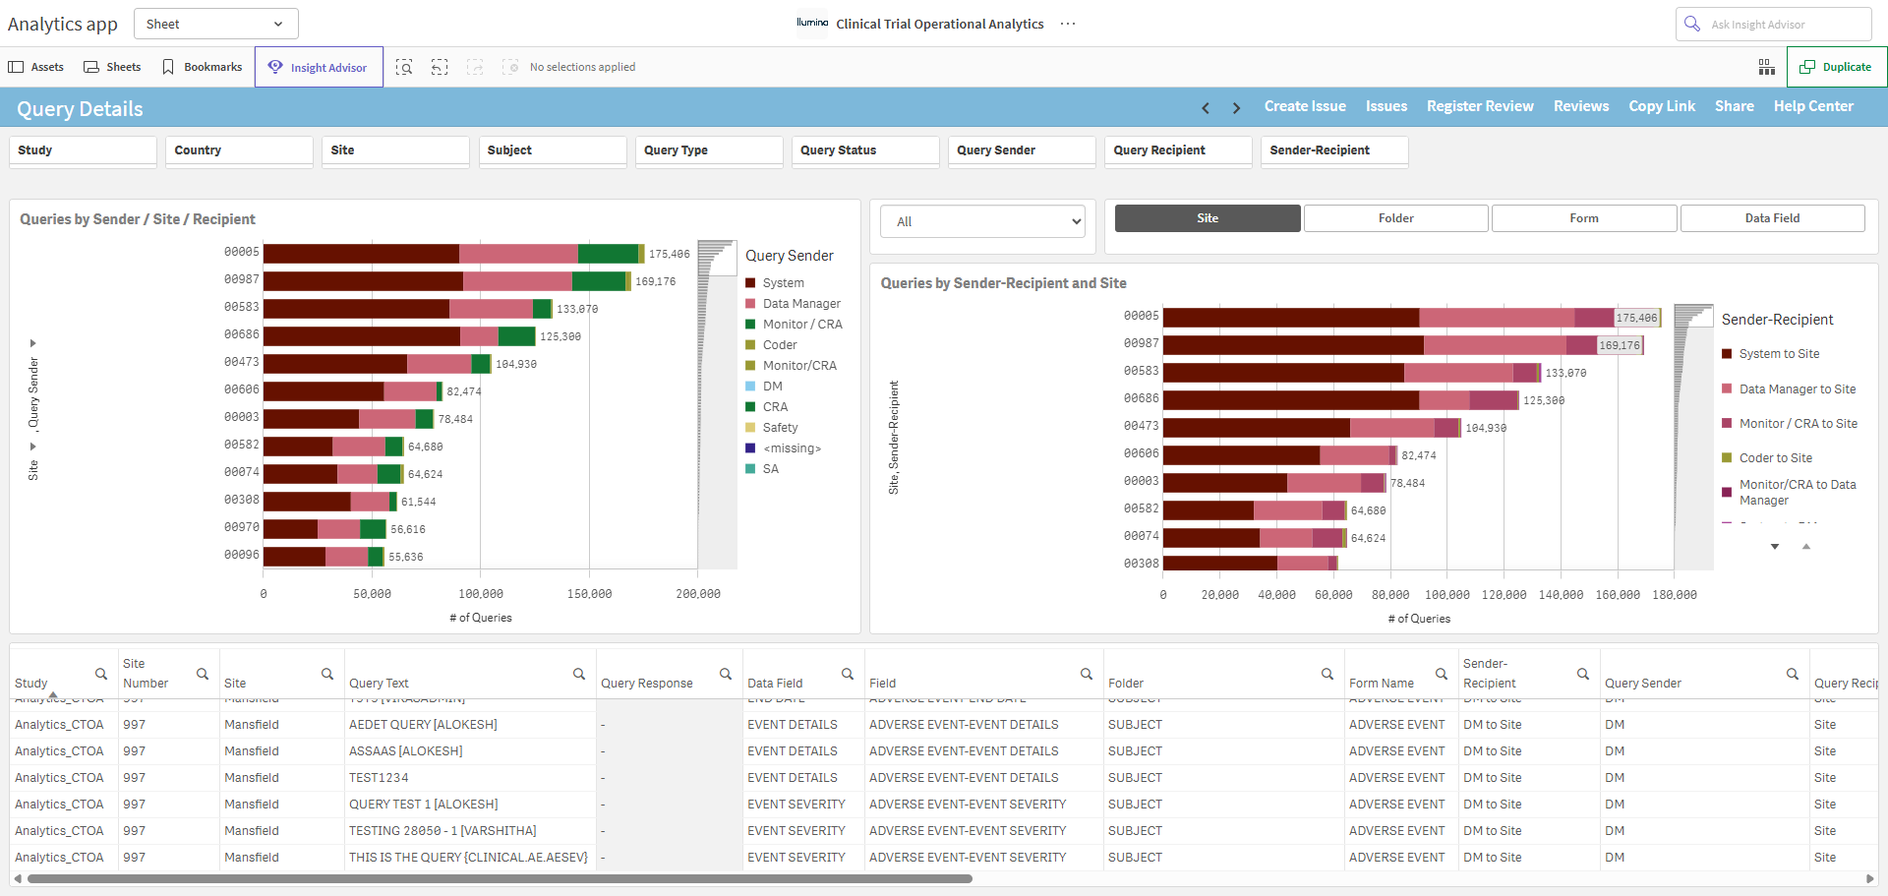Go to the previous sheet arrow

tap(1206, 108)
